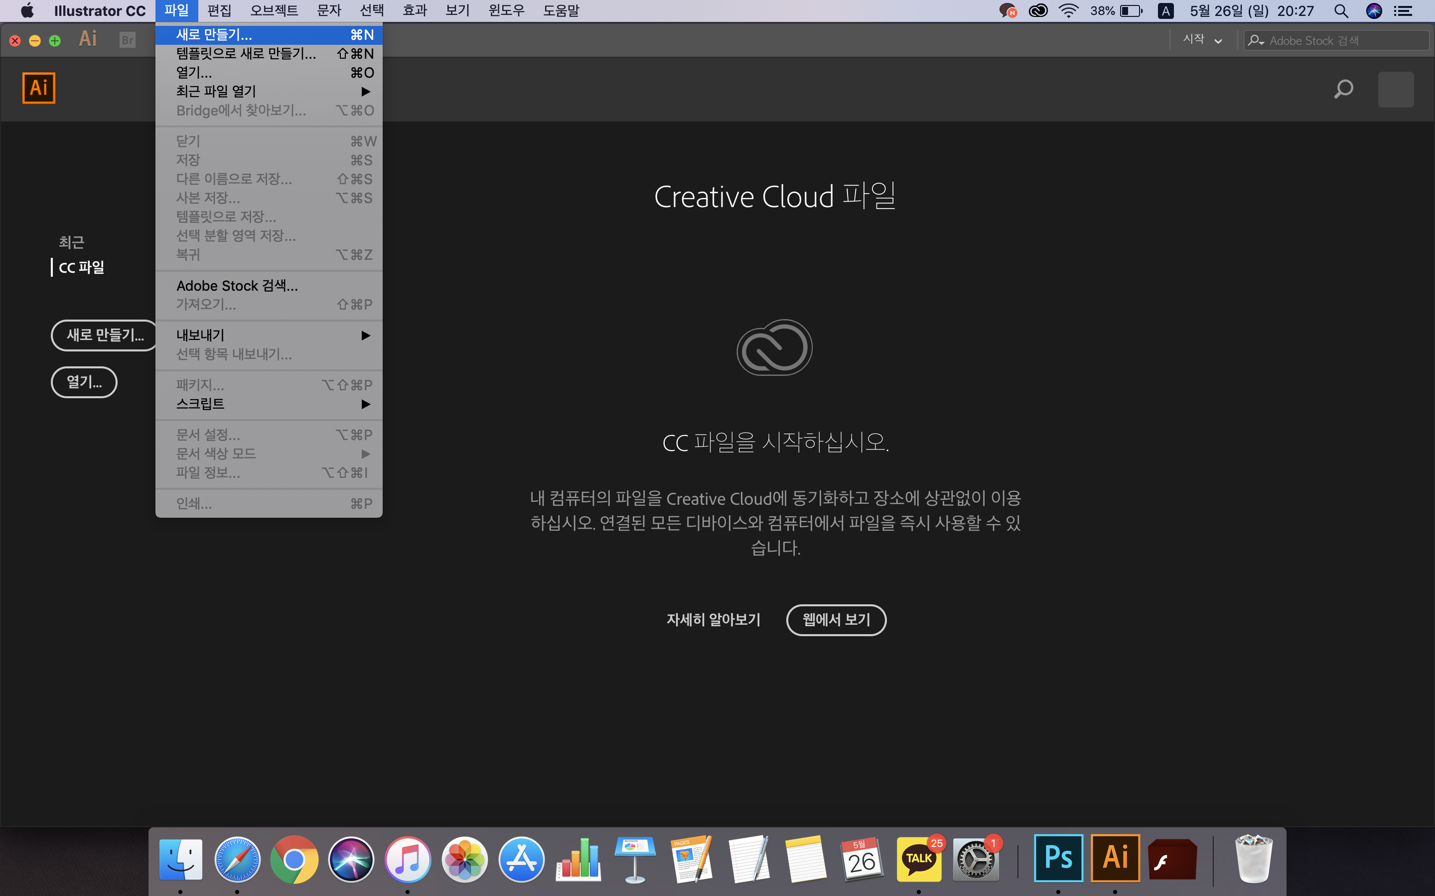Expand 내보내기 submenu

(269, 336)
